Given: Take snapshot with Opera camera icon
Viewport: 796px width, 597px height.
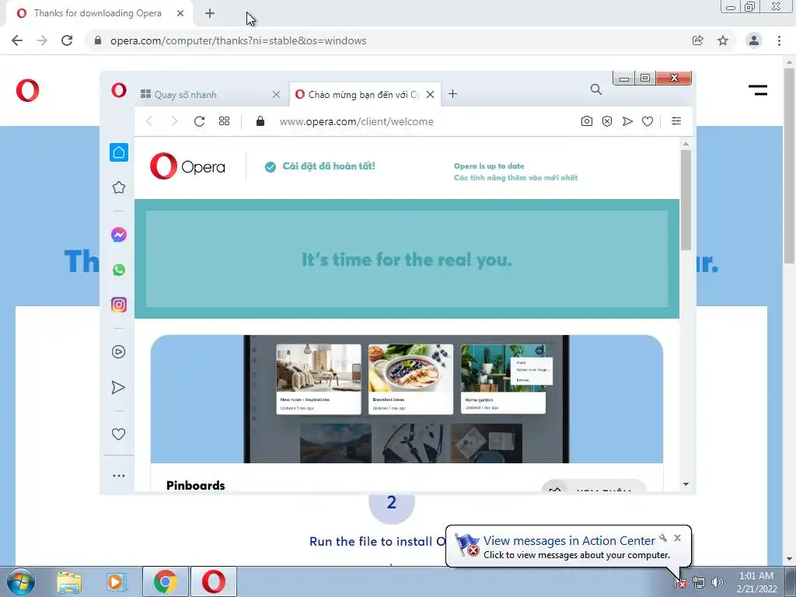Looking at the screenshot, I should tap(587, 121).
